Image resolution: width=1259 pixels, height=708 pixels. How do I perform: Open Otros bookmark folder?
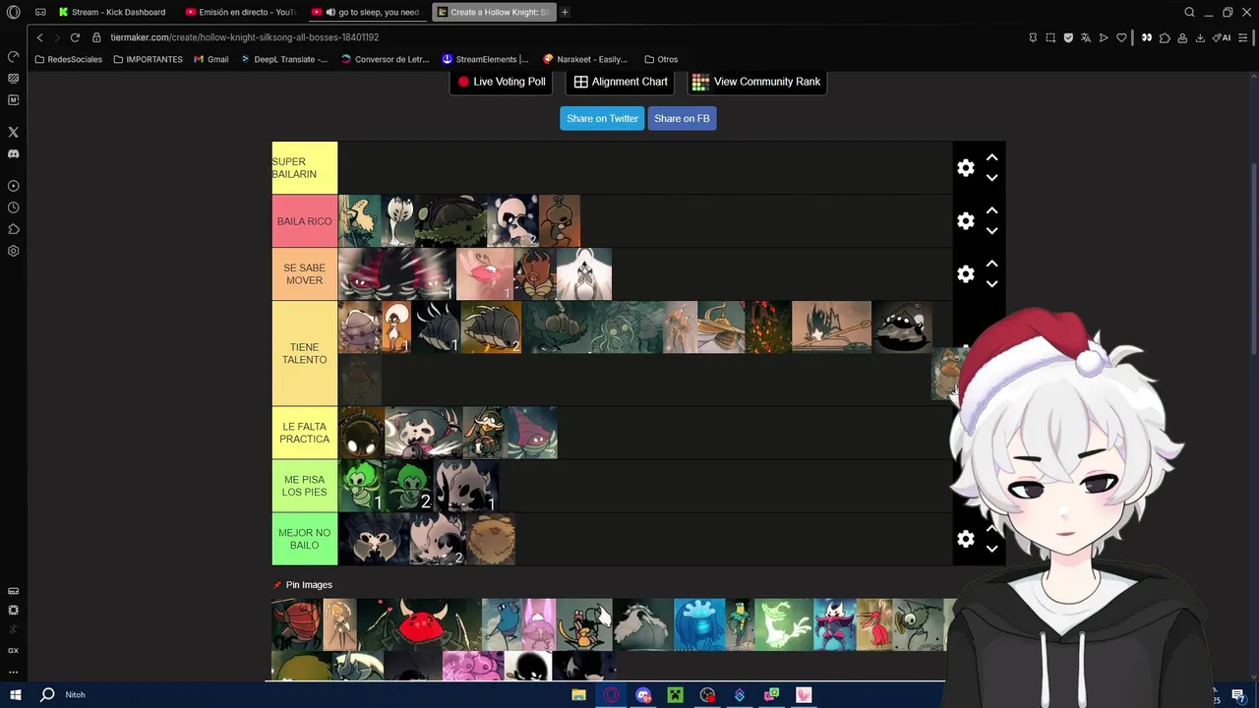coord(661,59)
